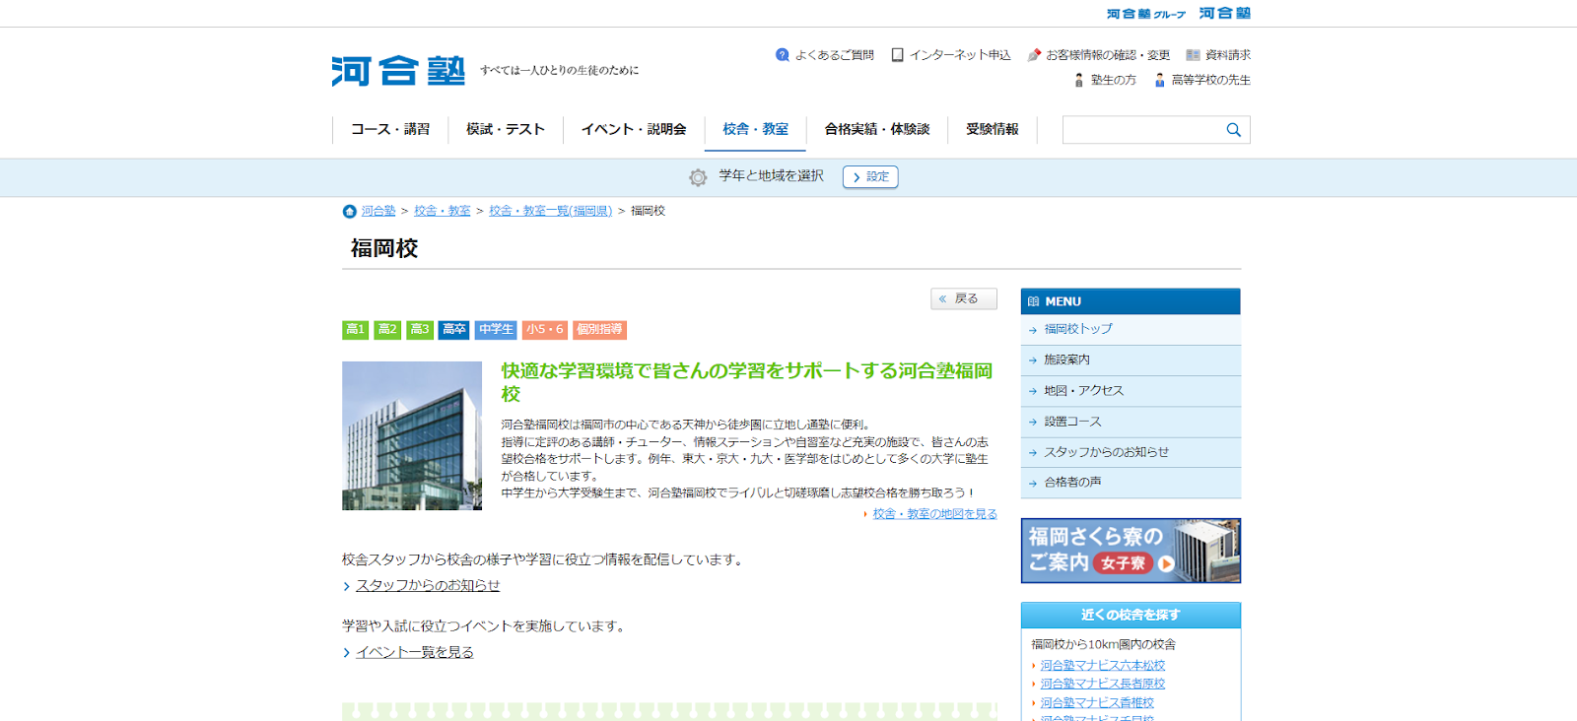This screenshot has width=1577, height=721.
Task: Select the 校舎・教室 navigation tab
Action: pos(755,129)
